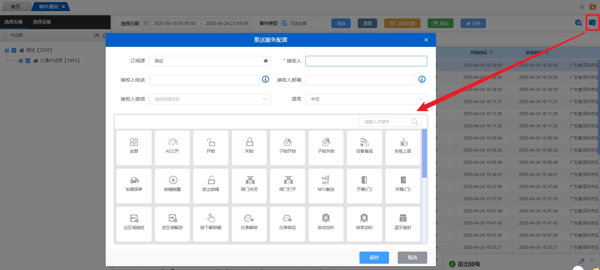Collapse the 测试 tree node

(x=7, y=50)
